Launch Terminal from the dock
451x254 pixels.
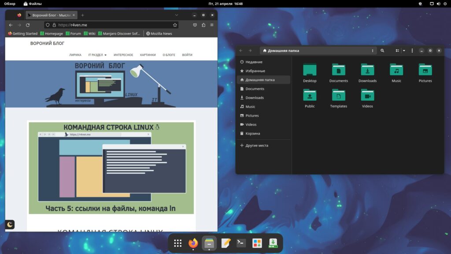pos(241,243)
